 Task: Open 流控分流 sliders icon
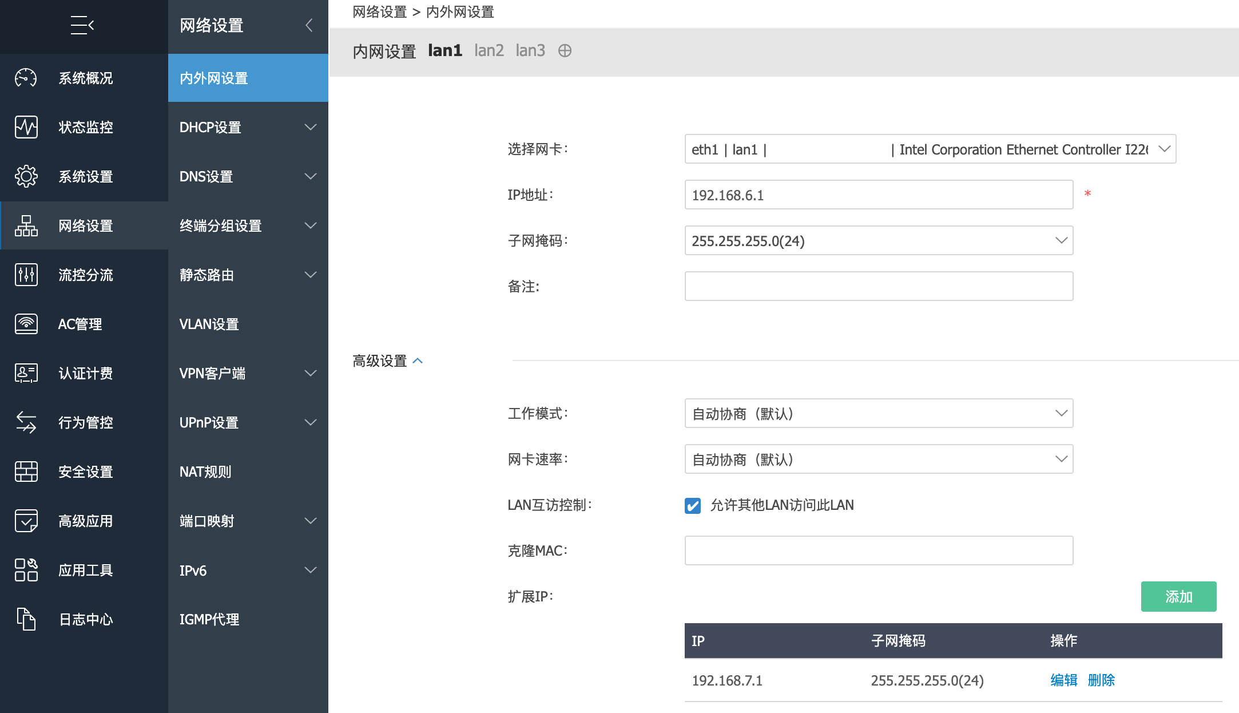click(26, 275)
